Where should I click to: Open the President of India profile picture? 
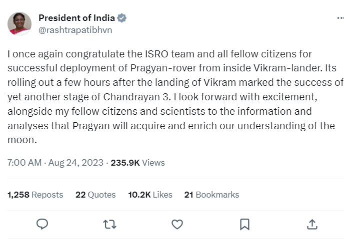click(19, 24)
